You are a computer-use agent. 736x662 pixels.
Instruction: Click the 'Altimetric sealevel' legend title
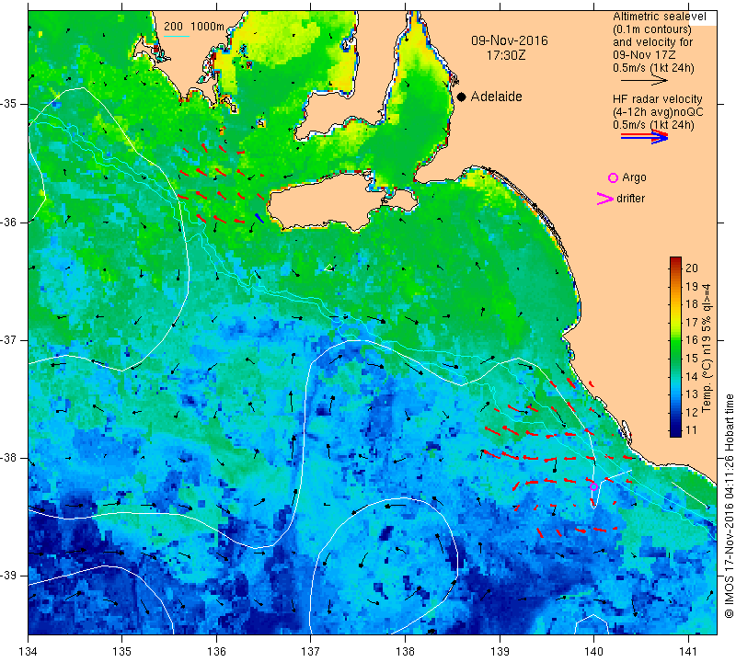(659, 17)
